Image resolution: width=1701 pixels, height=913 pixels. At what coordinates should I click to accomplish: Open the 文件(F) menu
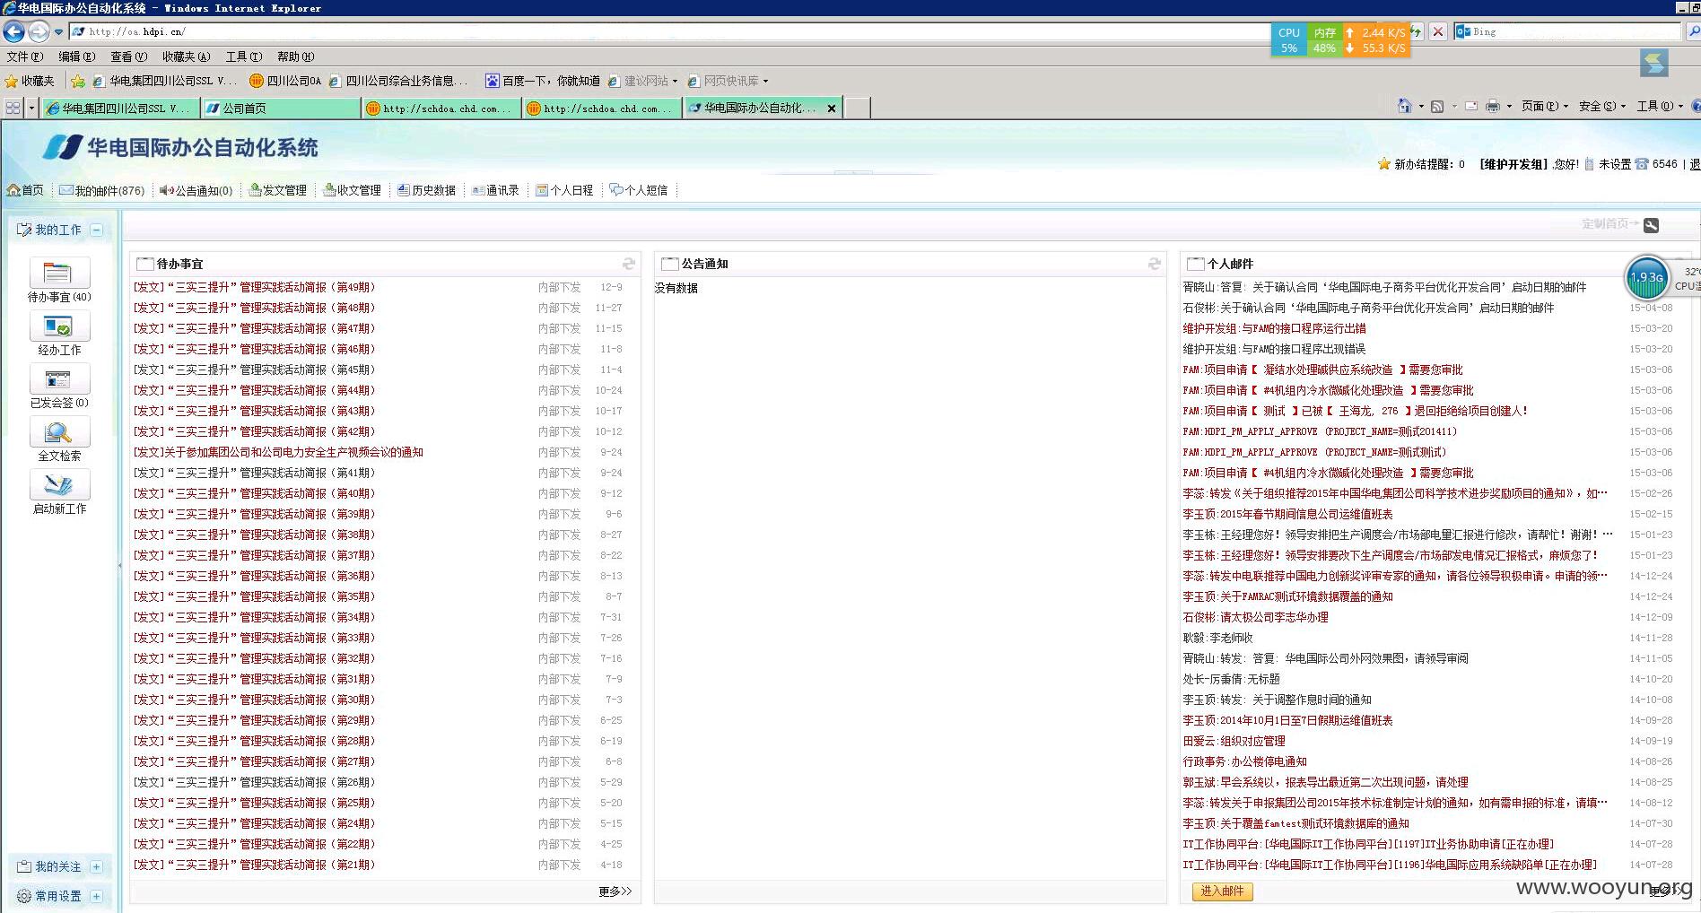24,57
